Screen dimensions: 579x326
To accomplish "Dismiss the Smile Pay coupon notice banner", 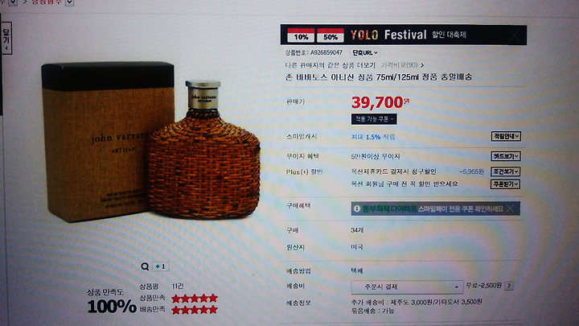I will click(x=511, y=208).
